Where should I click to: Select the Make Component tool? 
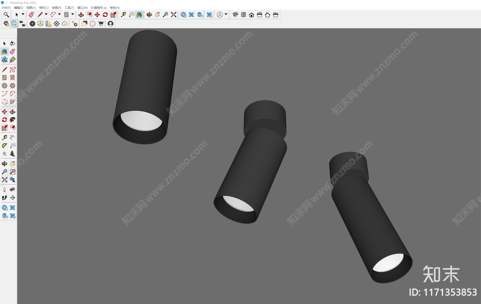click(x=5, y=60)
